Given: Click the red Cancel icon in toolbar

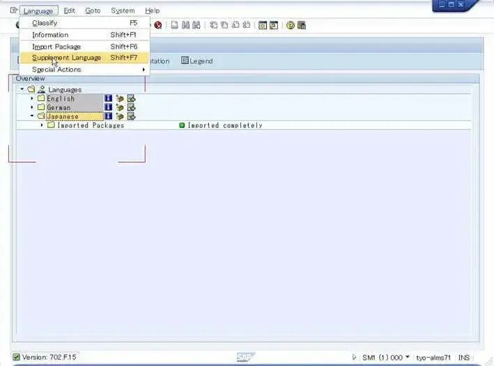Looking at the screenshot, I should [x=158, y=25].
